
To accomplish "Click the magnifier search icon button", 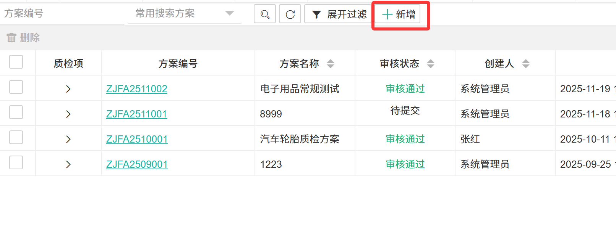I will point(265,14).
